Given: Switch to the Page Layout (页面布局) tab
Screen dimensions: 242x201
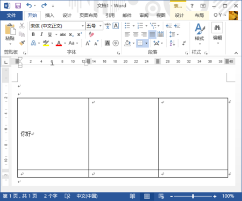Looking at the screenshot, I should (x=88, y=16).
